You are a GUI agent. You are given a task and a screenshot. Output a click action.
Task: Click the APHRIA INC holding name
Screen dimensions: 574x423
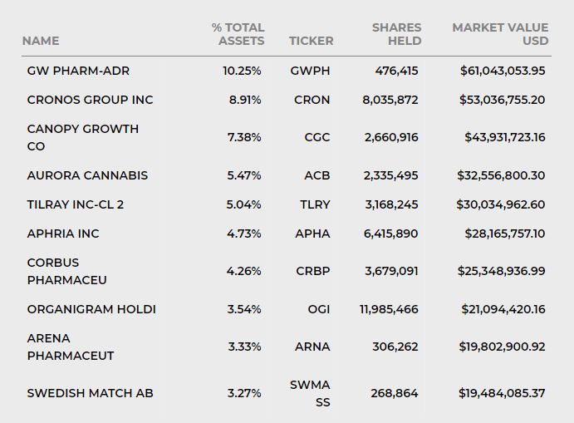click(x=63, y=234)
